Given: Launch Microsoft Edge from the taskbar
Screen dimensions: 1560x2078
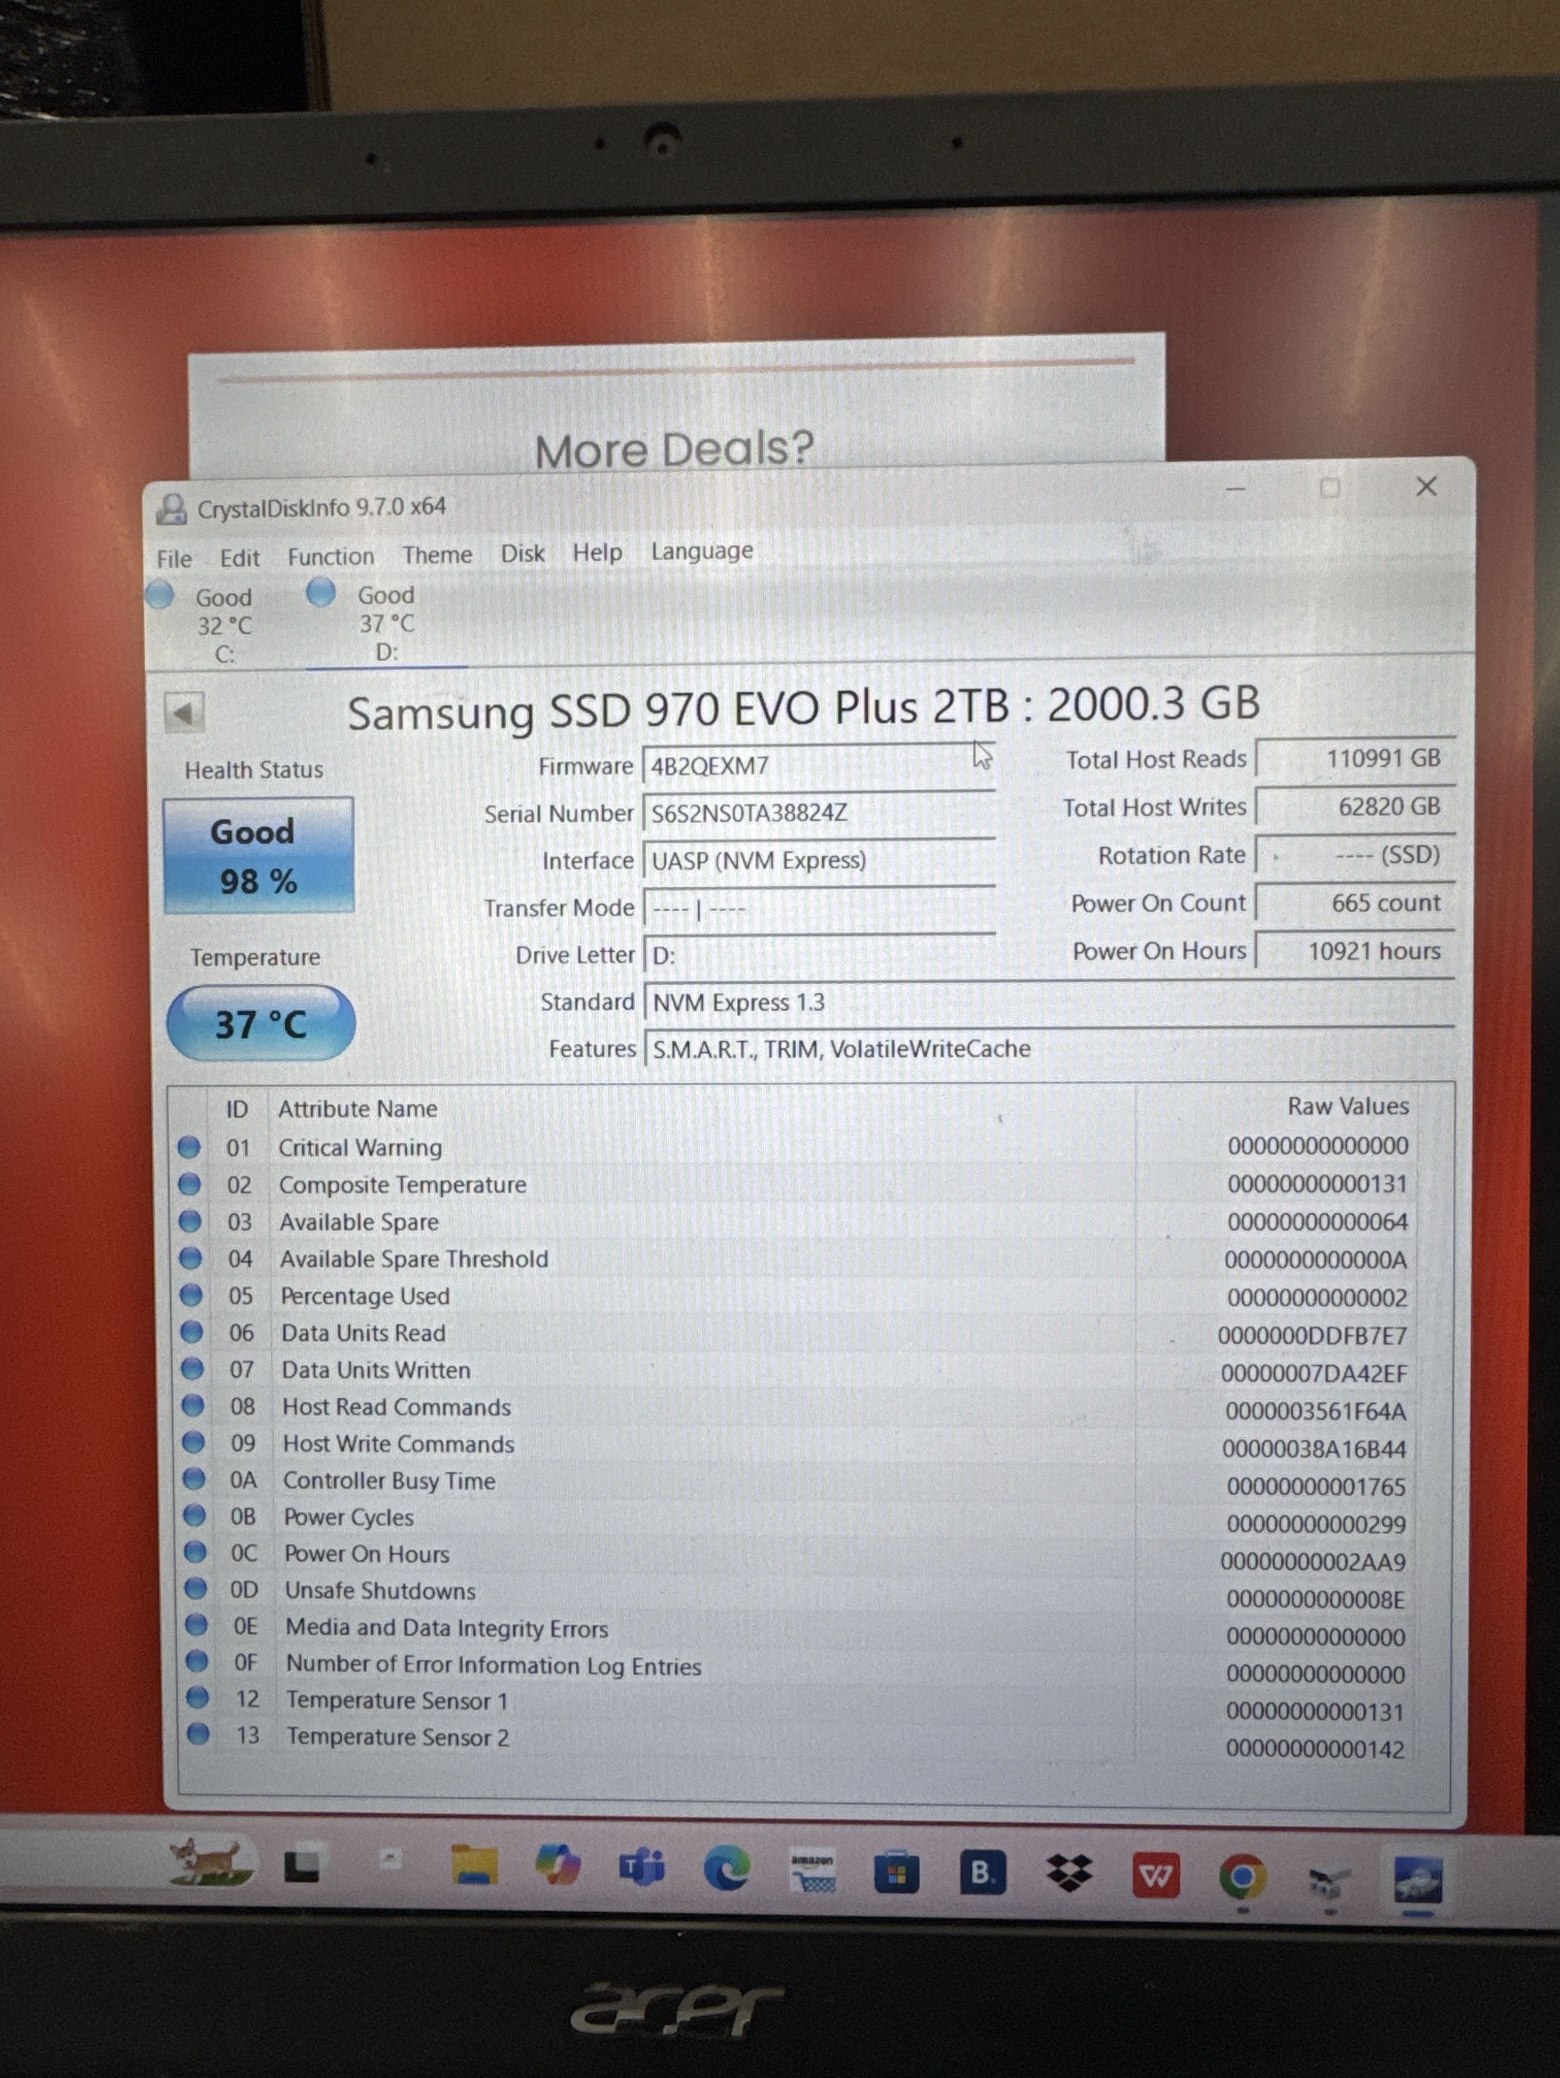Looking at the screenshot, I should tap(727, 1867).
